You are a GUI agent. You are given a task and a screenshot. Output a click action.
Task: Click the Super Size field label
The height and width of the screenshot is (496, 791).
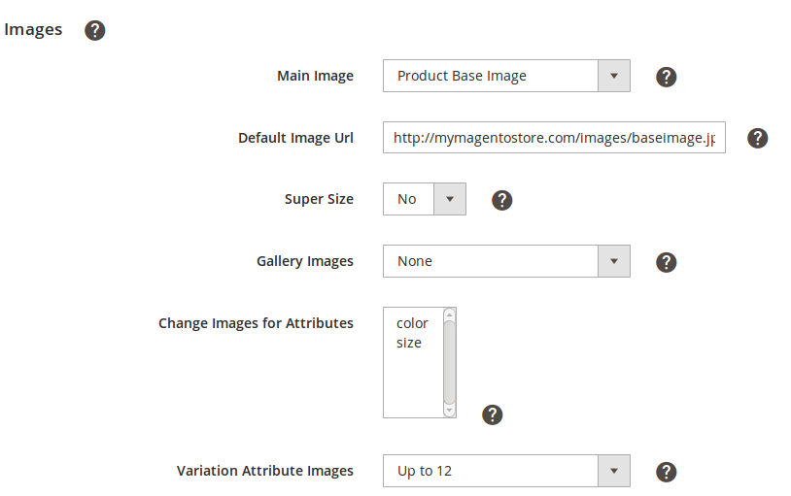point(319,199)
